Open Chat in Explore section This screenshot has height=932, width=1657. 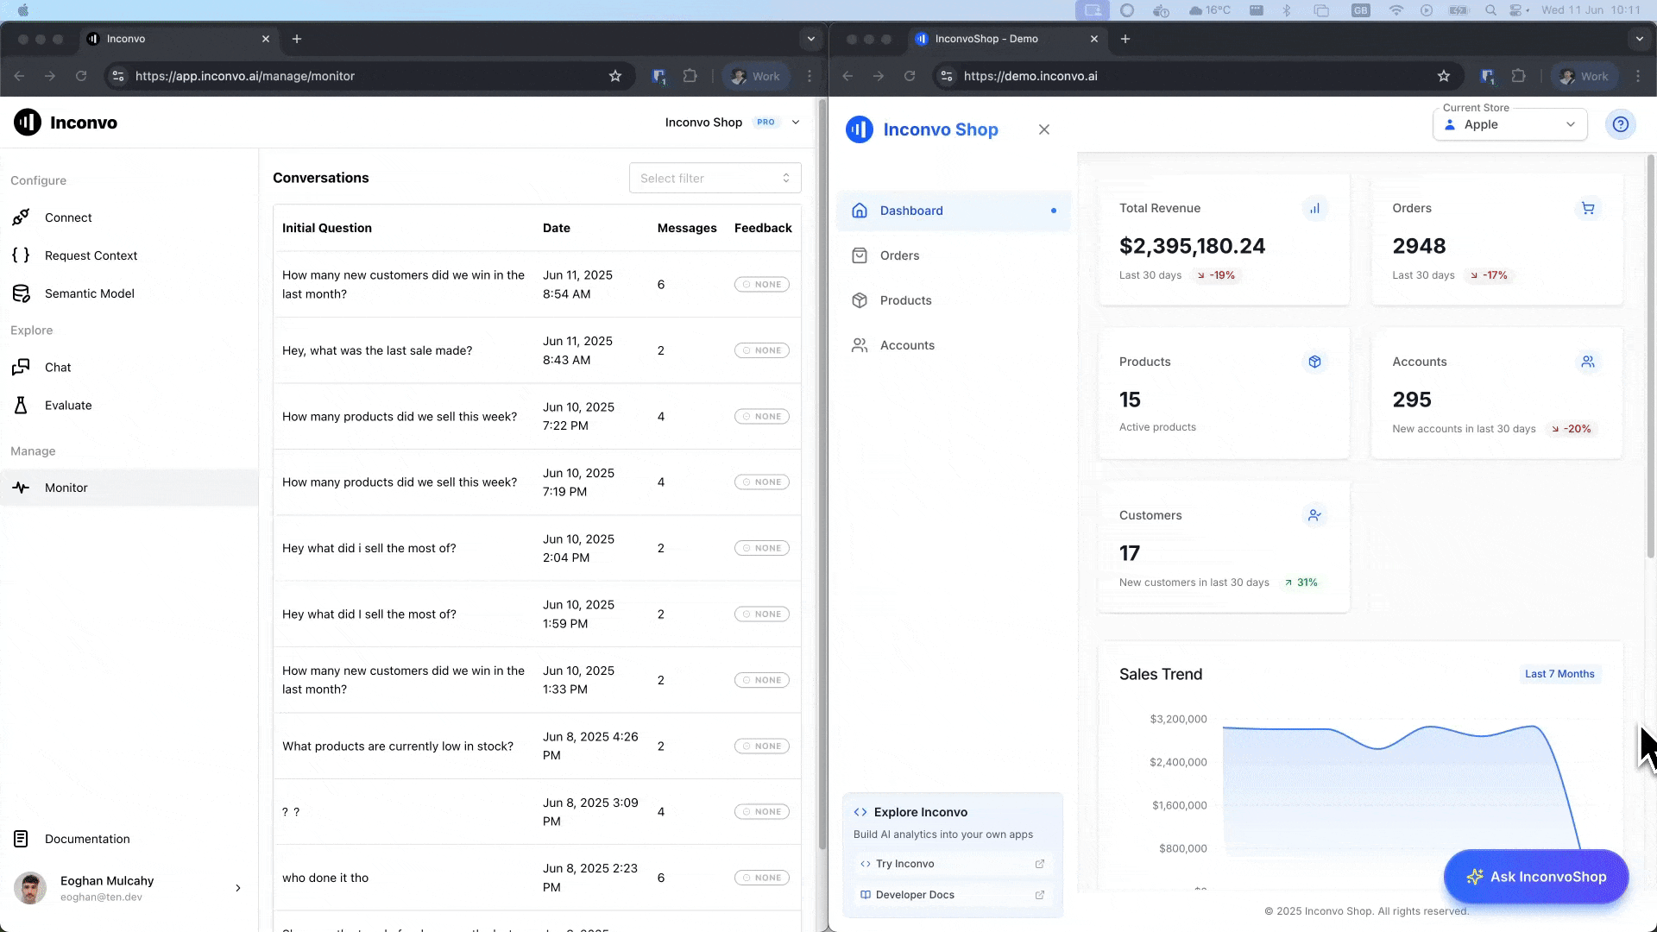[x=58, y=367]
